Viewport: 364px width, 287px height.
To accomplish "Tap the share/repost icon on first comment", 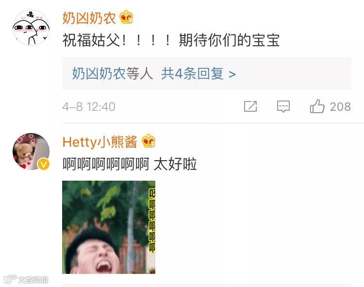I will (250, 106).
